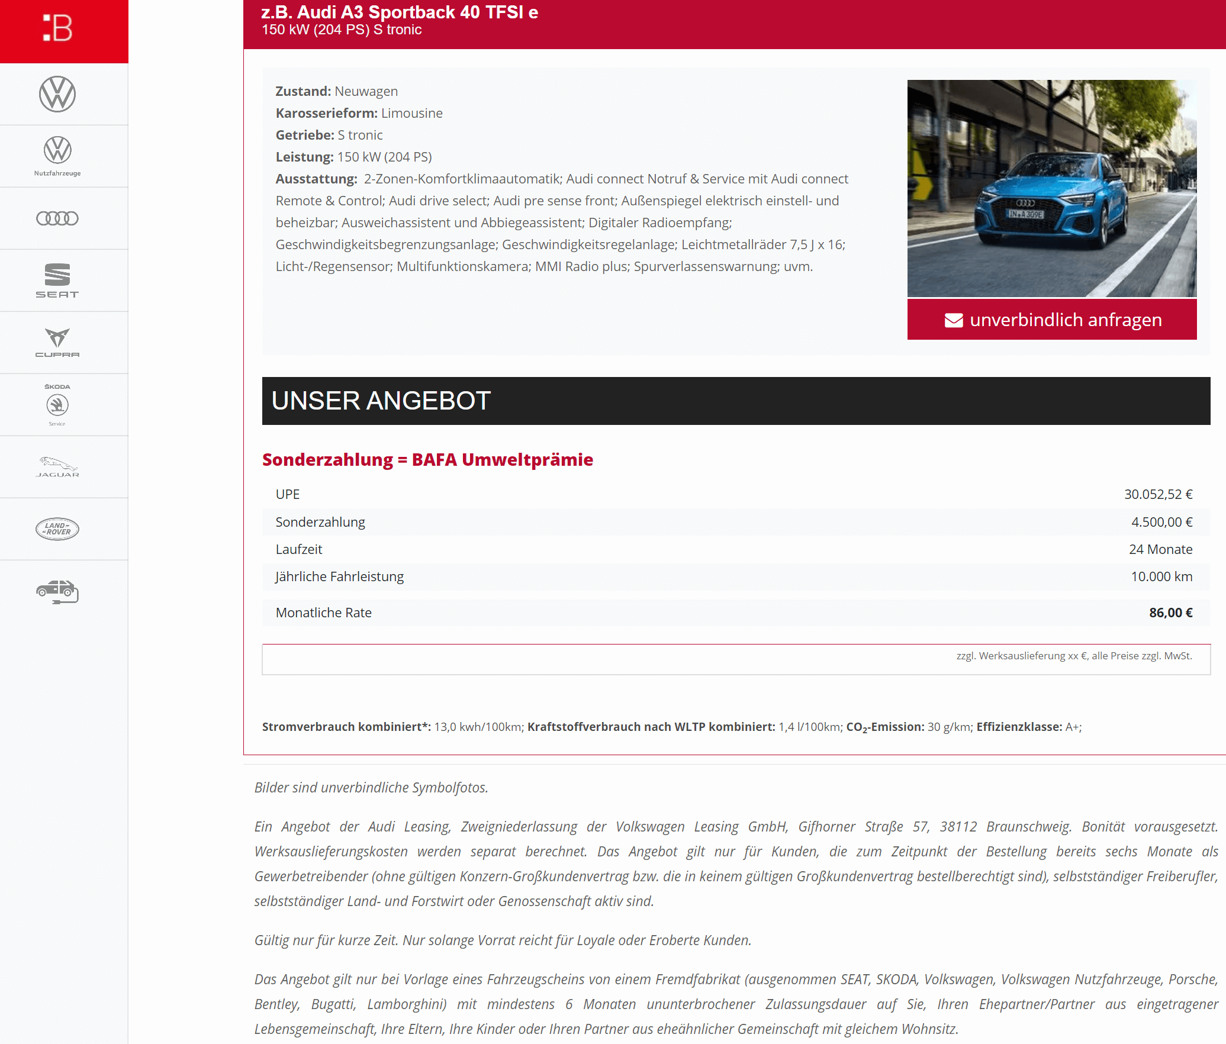Click the Ausstattung label
This screenshot has height=1044, width=1226.
tap(317, 179)
